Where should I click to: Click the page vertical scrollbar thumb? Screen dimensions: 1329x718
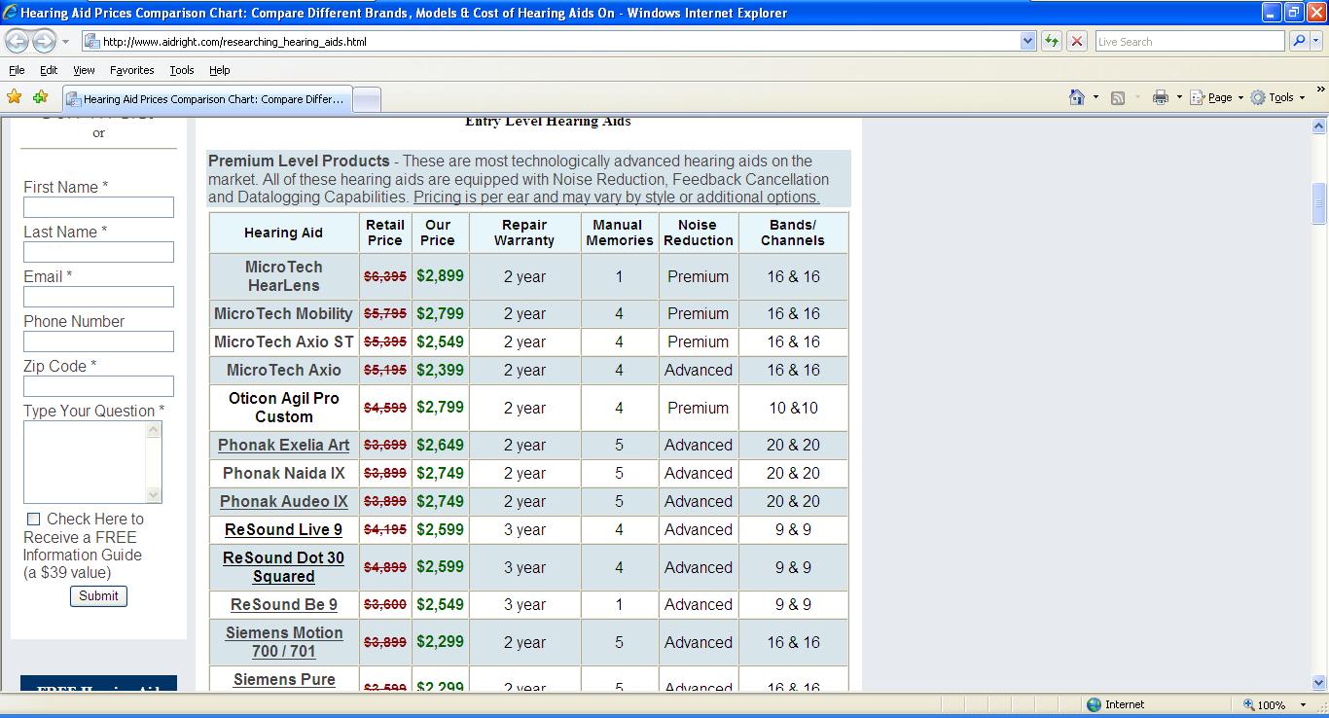1319,204
